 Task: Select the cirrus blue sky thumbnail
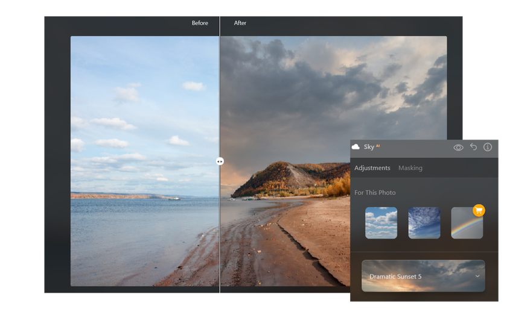[424, 223]
